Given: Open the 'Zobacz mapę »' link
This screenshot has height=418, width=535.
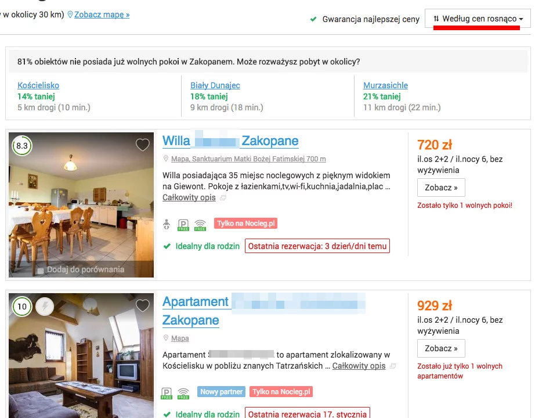Looking at the screenshot, I should coord(102,15).
